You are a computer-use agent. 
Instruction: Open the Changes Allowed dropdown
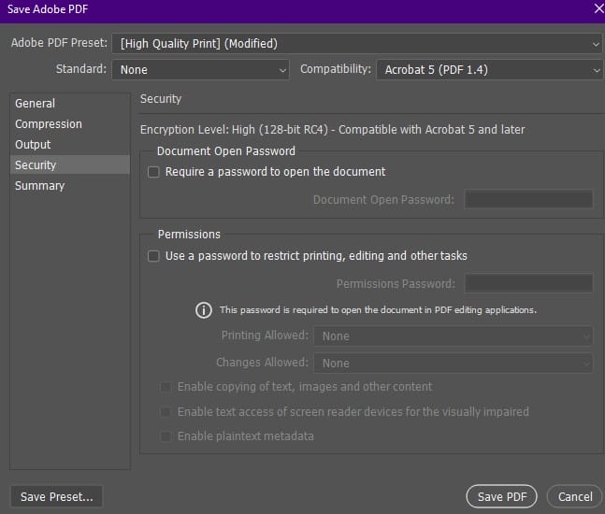point(453,363)
